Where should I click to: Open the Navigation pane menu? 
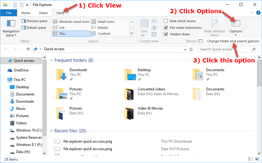11,28
